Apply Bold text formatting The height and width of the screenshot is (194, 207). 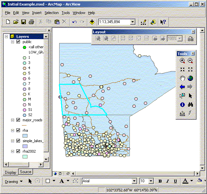[x=160, y=181]
